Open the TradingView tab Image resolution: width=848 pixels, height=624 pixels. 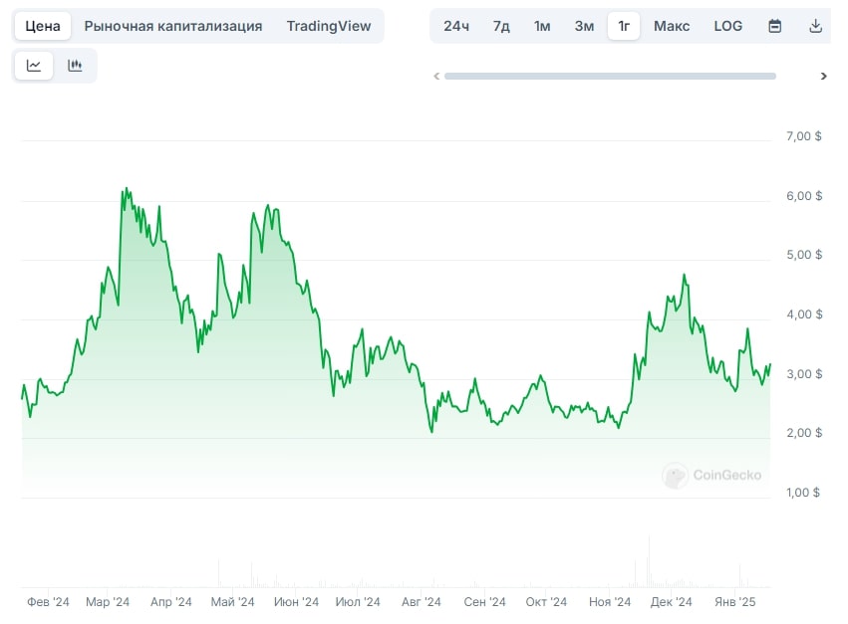(x=329, y=26)
